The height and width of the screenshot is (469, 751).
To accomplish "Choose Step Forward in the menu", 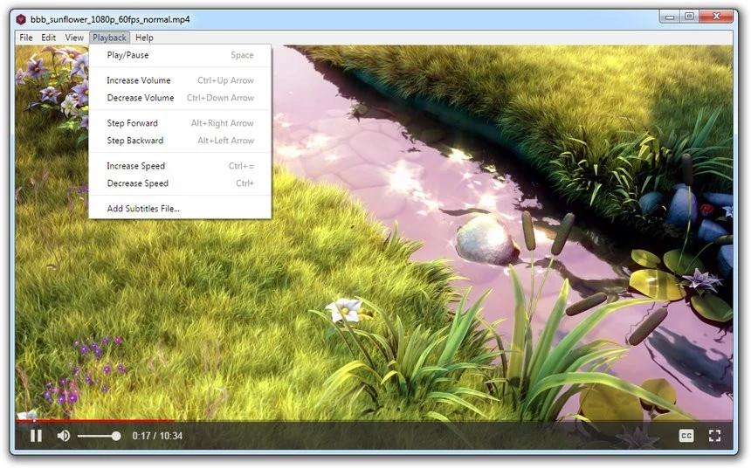I will point(180,123).
